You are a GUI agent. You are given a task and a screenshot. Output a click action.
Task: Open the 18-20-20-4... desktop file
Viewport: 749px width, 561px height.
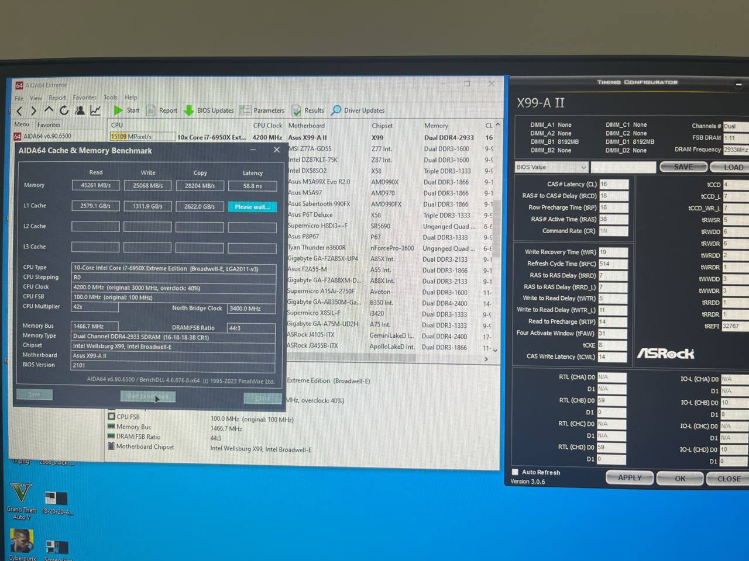pyautogui.click(x=57, y=503)
